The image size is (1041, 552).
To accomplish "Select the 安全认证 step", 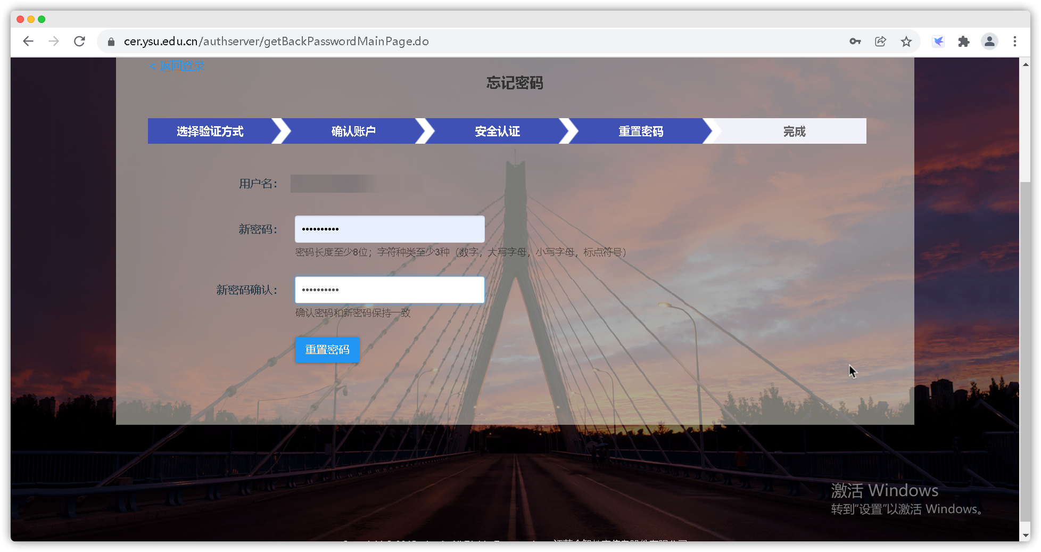I will point(497,131).
